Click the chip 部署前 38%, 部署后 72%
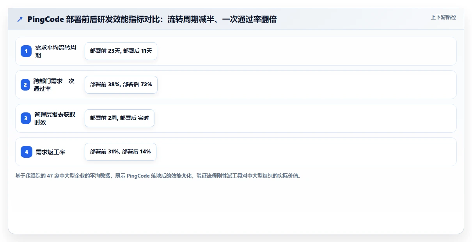Image resolution: width=472 pixels, height=242 pixels. 121,85
